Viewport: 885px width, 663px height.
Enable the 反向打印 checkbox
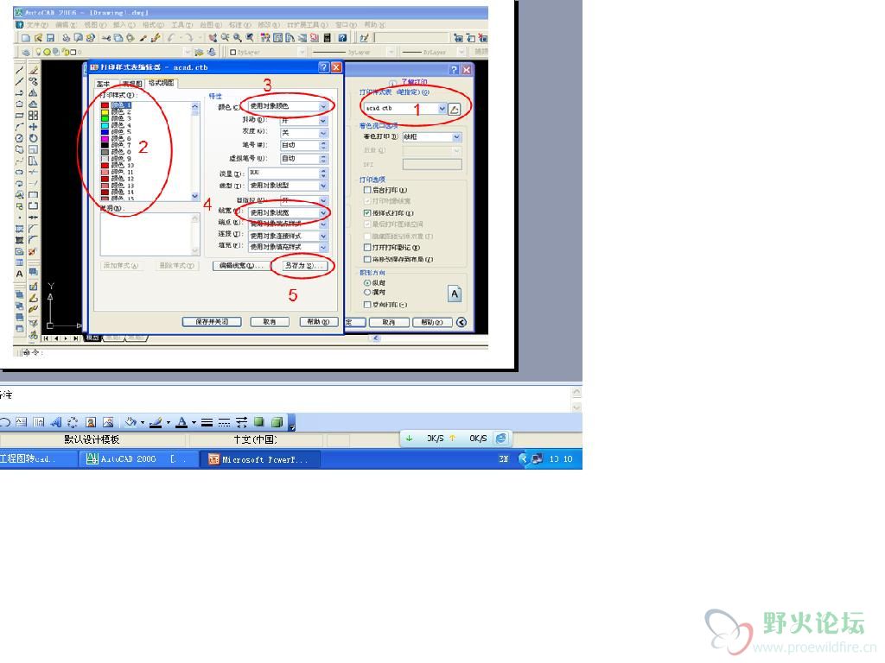pos(367,305)
